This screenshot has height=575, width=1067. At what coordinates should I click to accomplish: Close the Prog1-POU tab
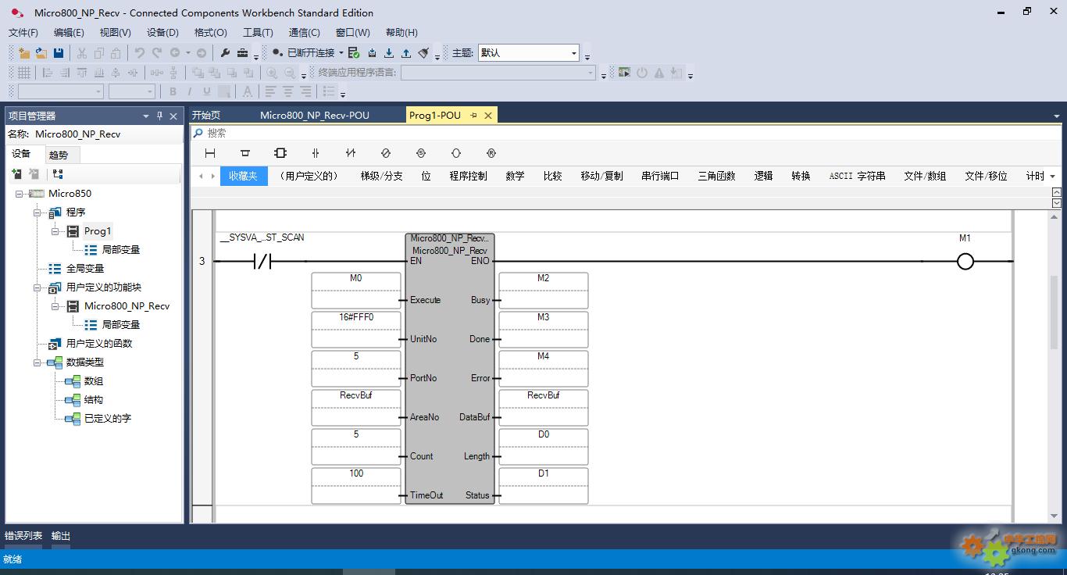pos(488,115)
